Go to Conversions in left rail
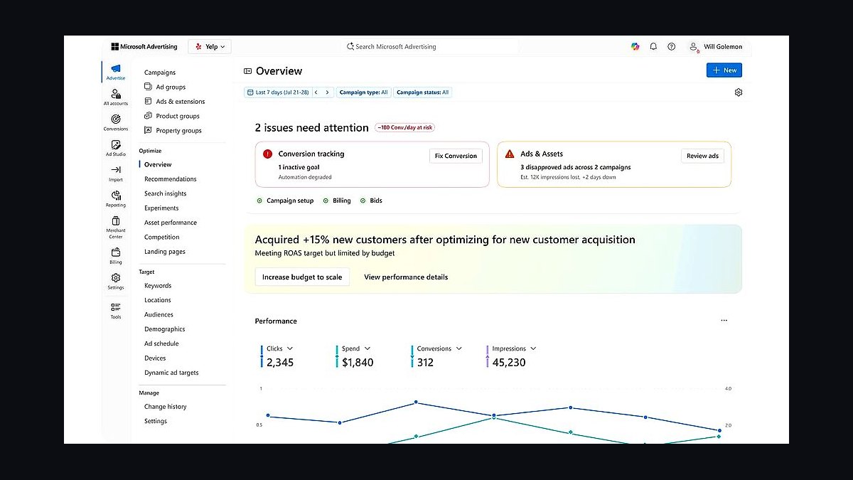The height and width of the screenshot is (480, 853). click(115, 122)
